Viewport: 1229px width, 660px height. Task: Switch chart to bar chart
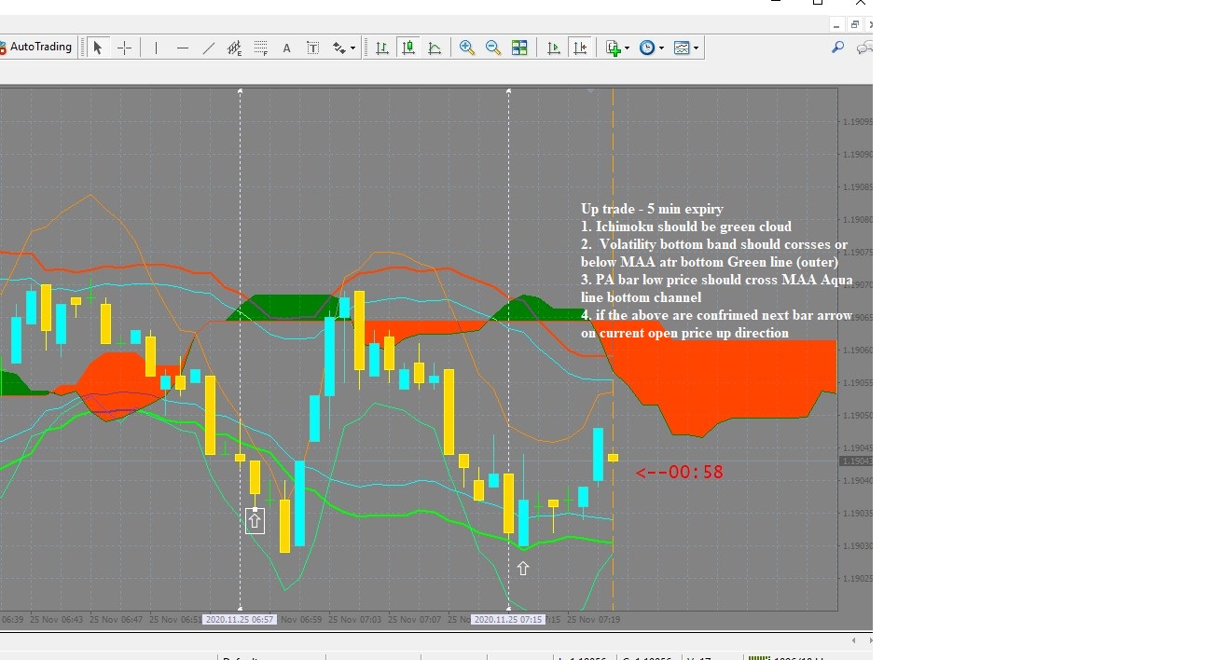(x=382, y=48)
